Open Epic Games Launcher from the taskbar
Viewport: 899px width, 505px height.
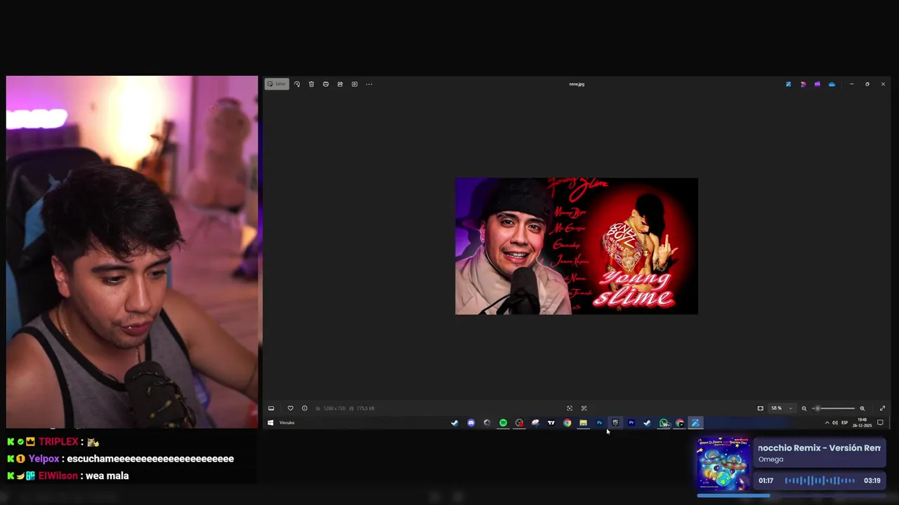(x=615, y=423)
